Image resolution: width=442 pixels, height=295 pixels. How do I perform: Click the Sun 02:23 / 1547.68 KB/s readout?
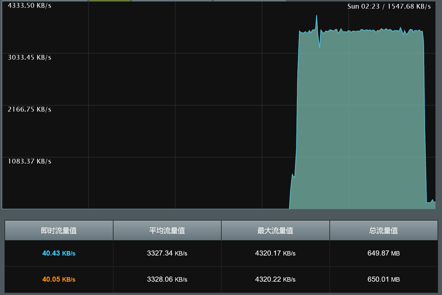(x=389, y=7)
